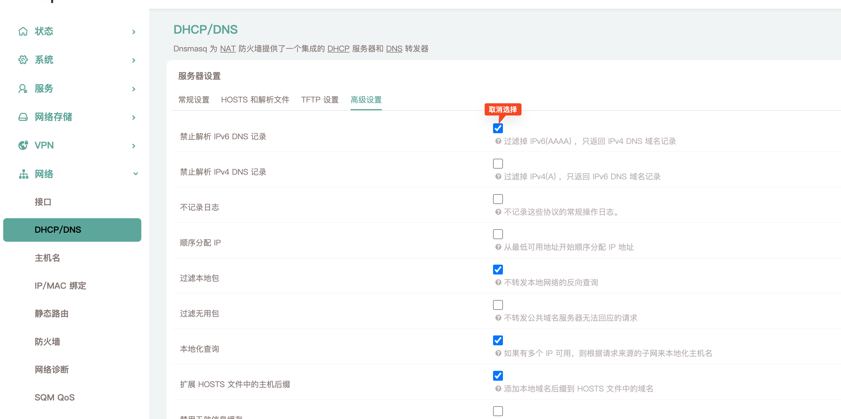Click the DHCP abbreviation link

(x=338, y=49)
